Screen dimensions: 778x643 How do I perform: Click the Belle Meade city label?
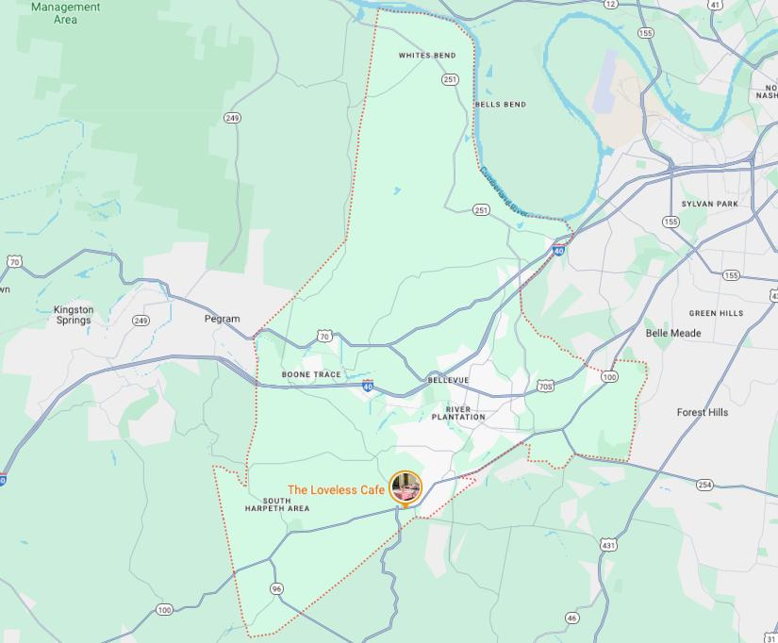tap(673, 333)
